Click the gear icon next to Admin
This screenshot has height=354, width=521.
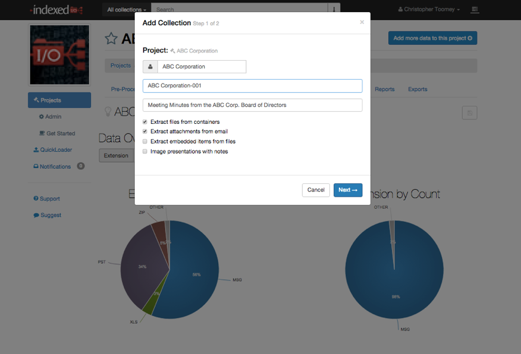click(41, 116)
